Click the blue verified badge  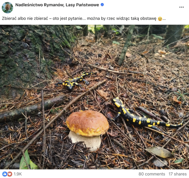pos(102,5)
